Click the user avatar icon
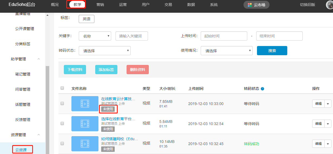333x154 pixels. tap(330, 5)
